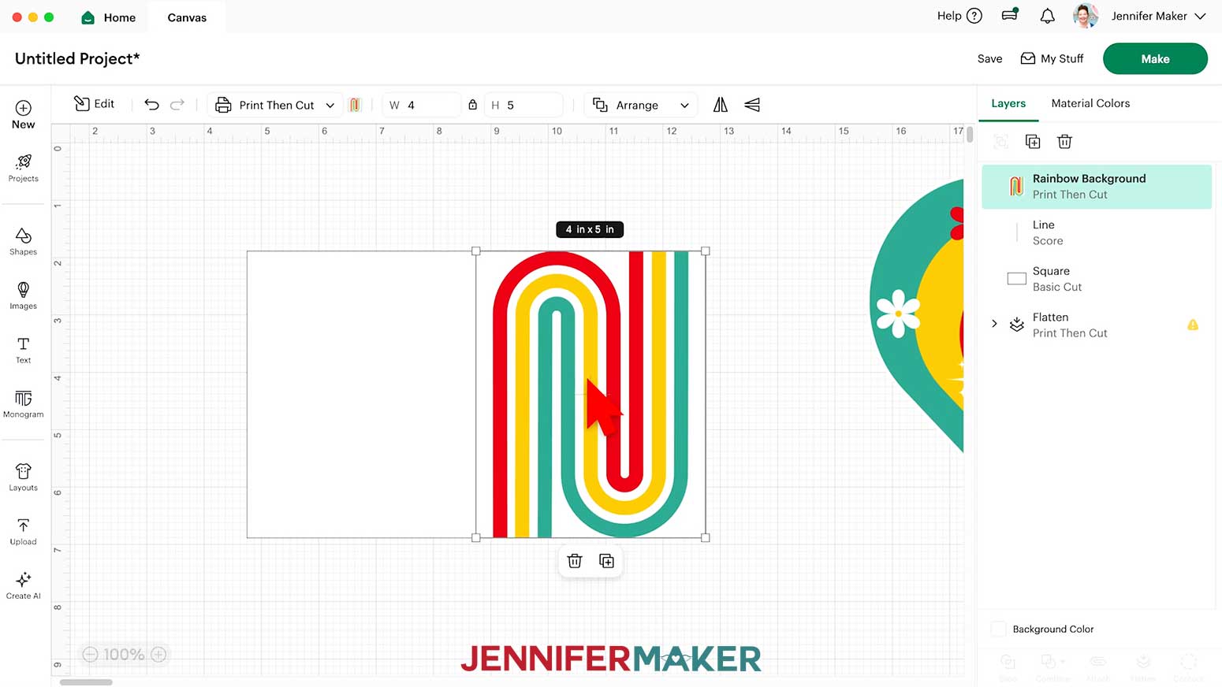Click the Make button
Image resolution: width=1222 pixels, height=687 pixels.
pos(1155,59)
